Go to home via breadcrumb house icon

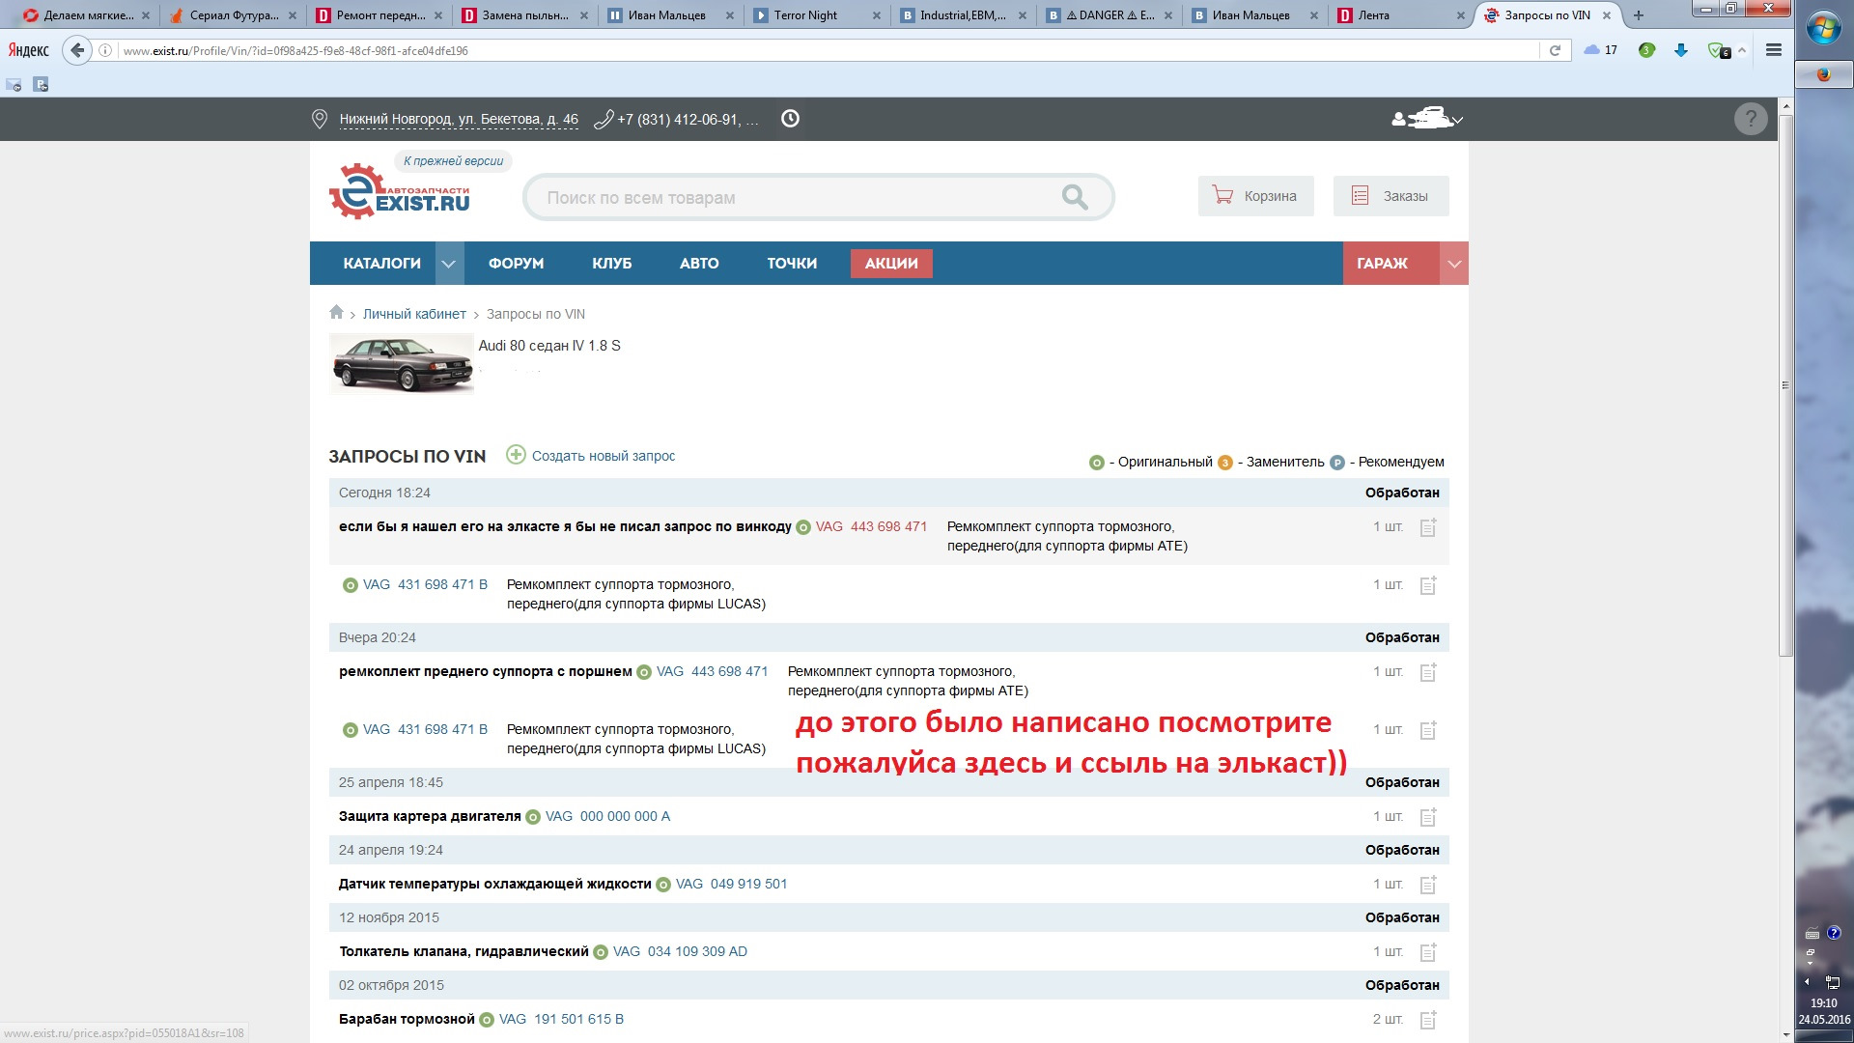[336, 312]
